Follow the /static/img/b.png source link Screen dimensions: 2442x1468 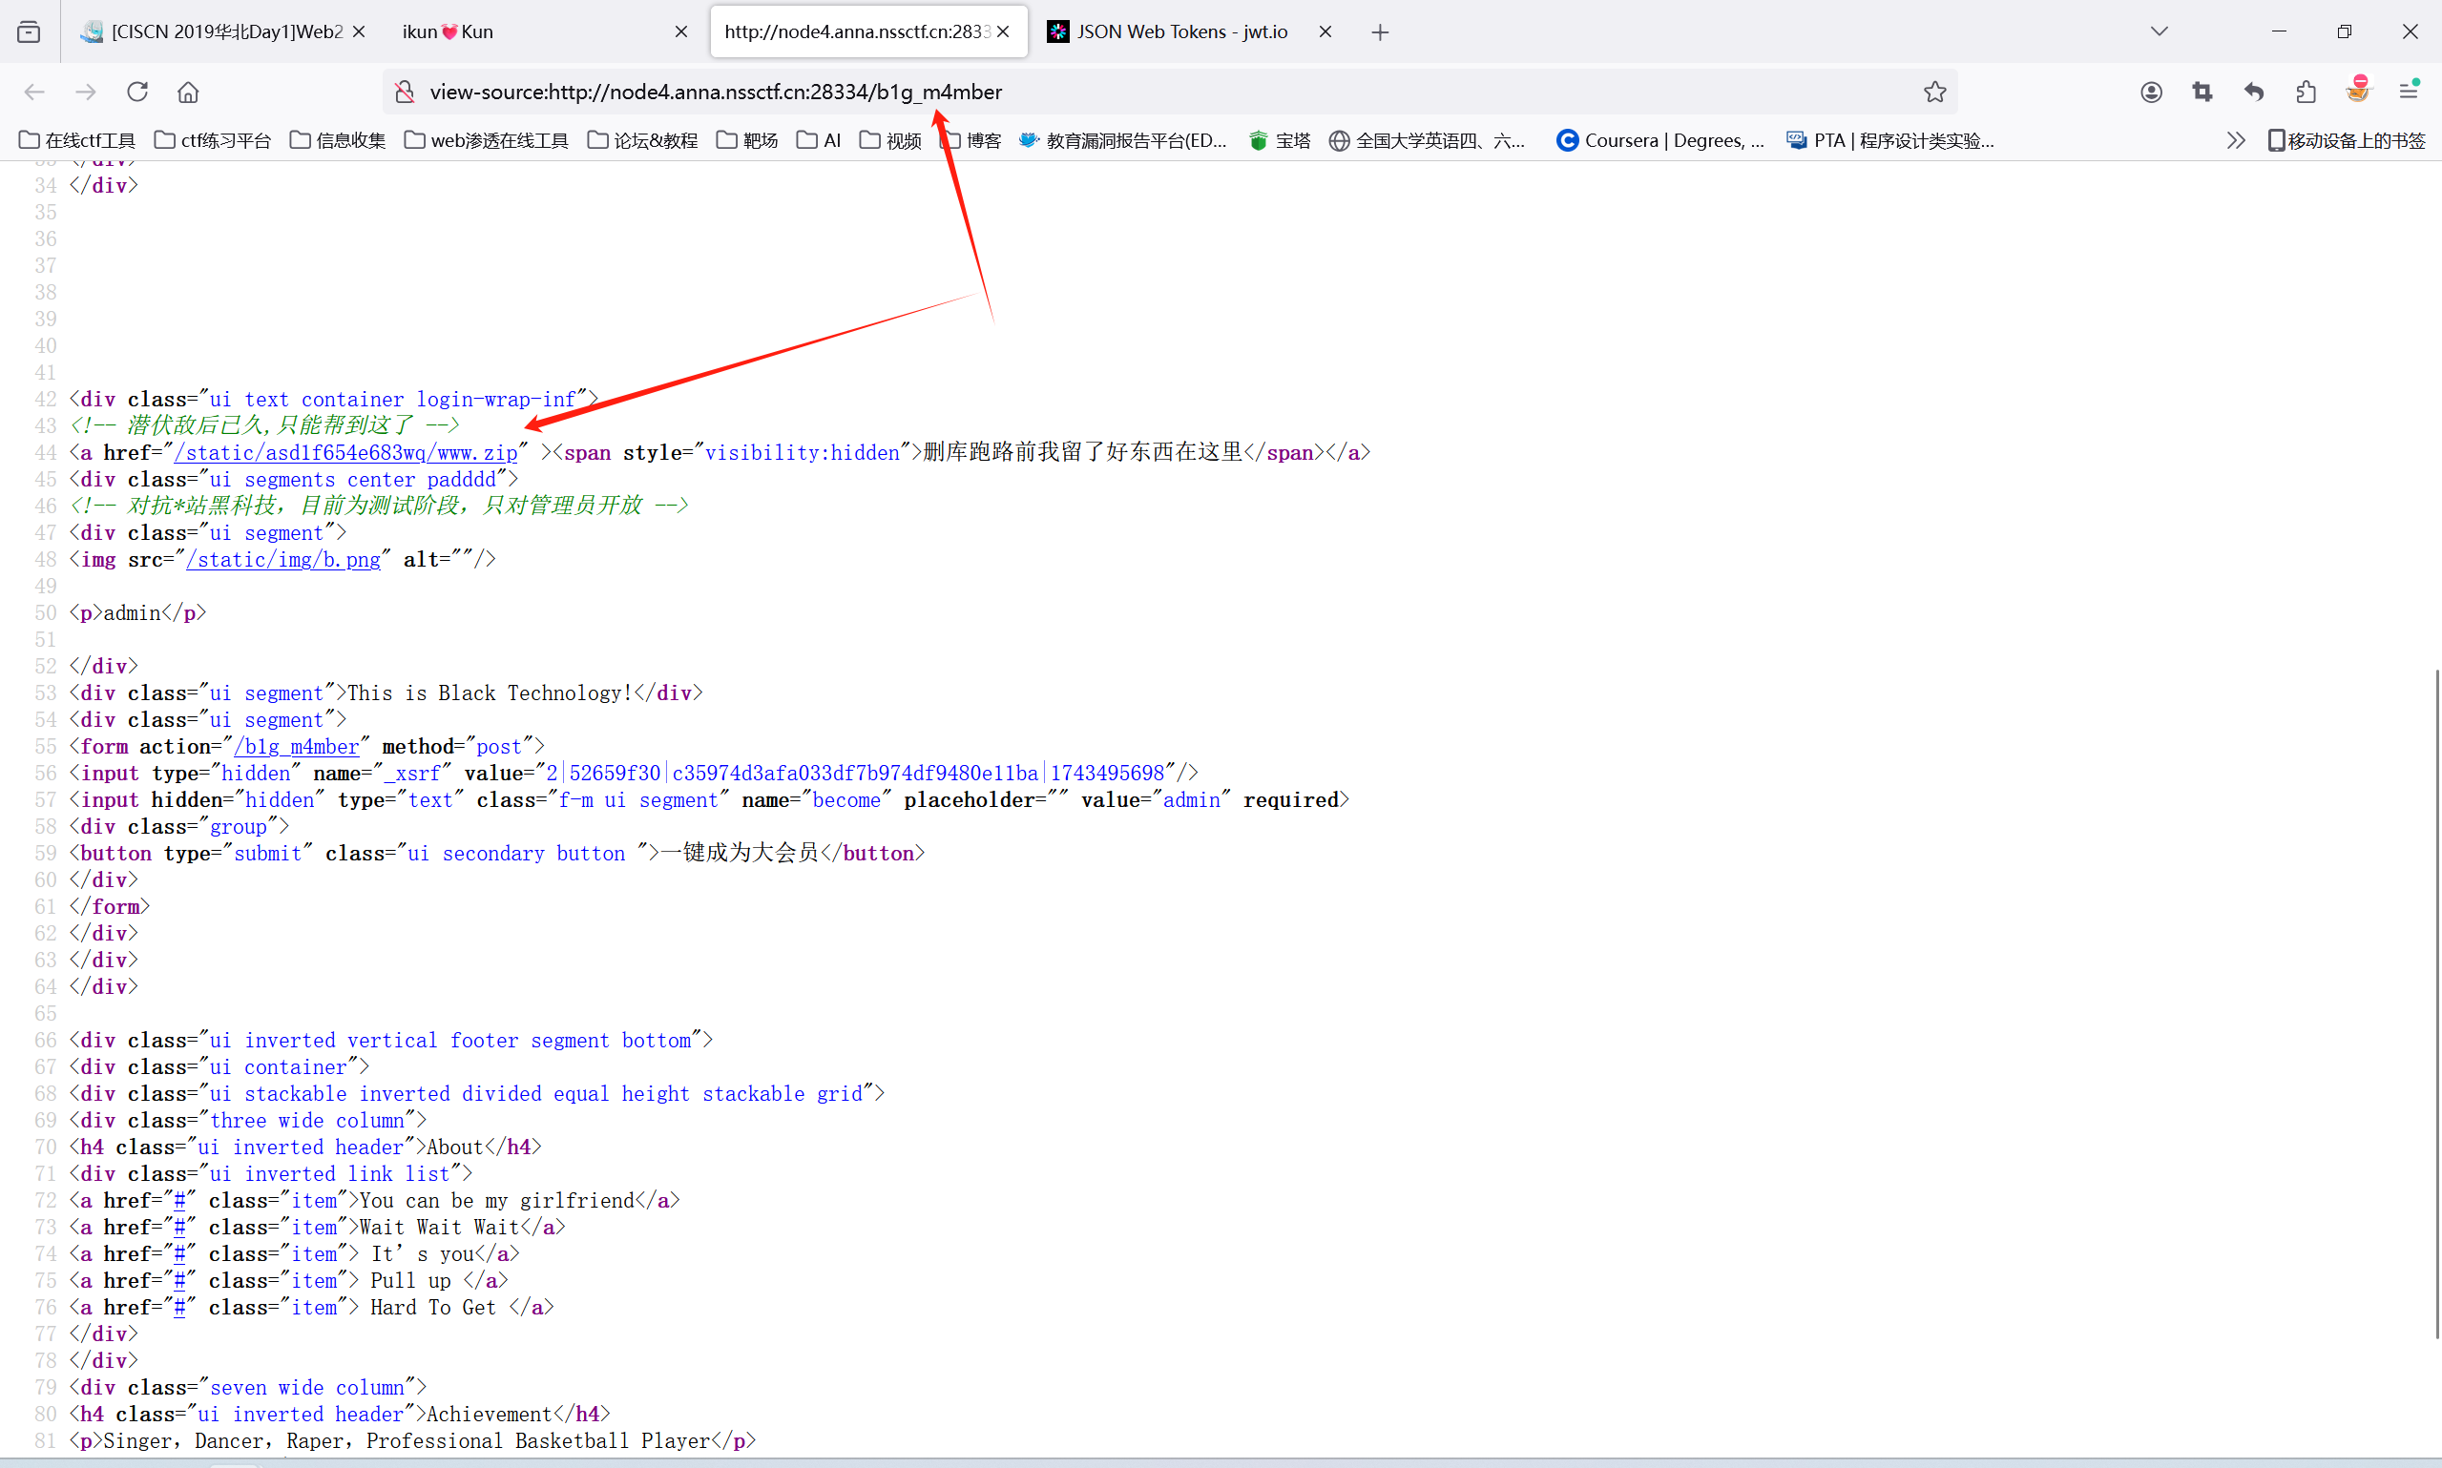(x=284, y=560)
